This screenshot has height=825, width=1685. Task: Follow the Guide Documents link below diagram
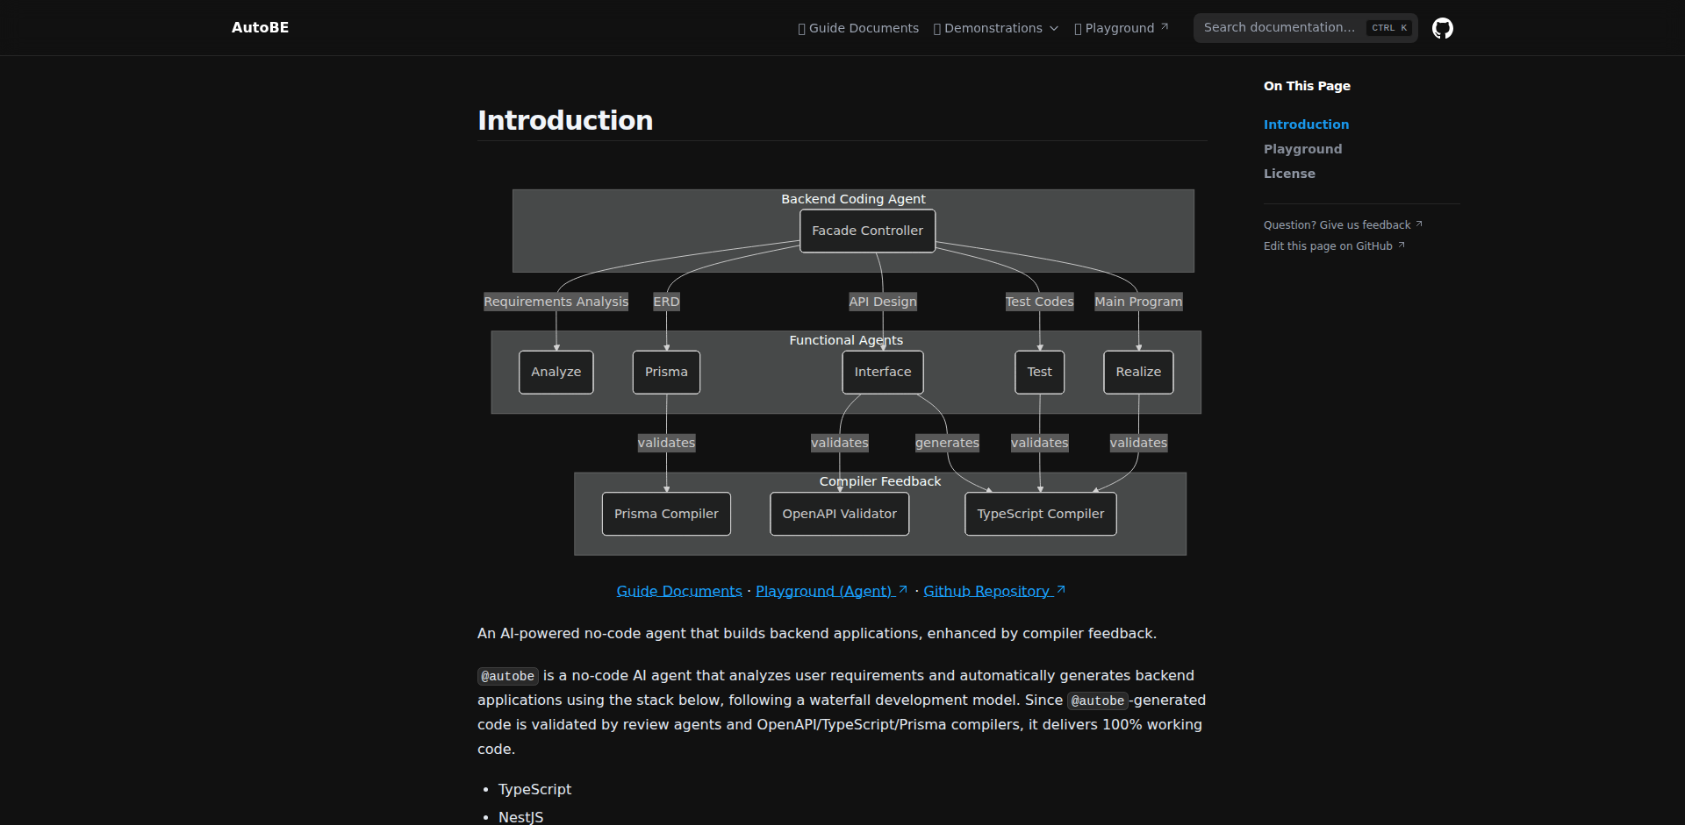coord(679,591)
